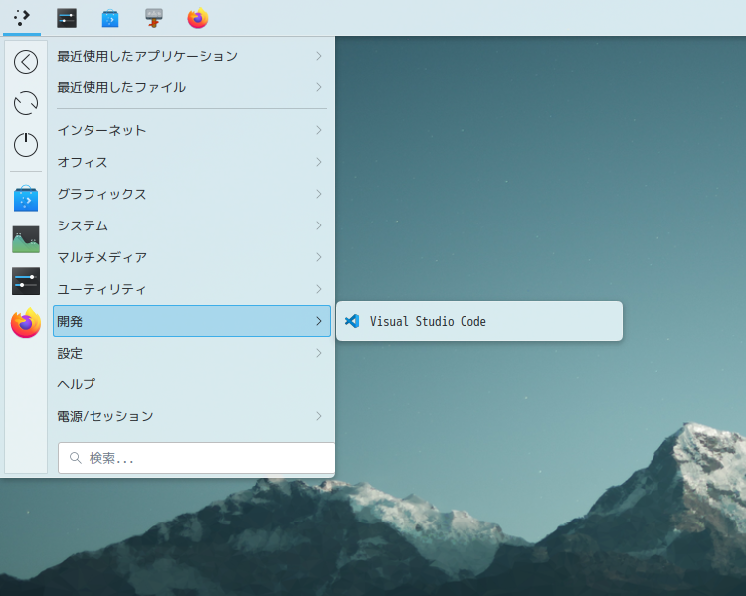The width and height of the screenshot is (746, 596).
Task: Expand chevron beside オフィス
Action: coord(319,162)
